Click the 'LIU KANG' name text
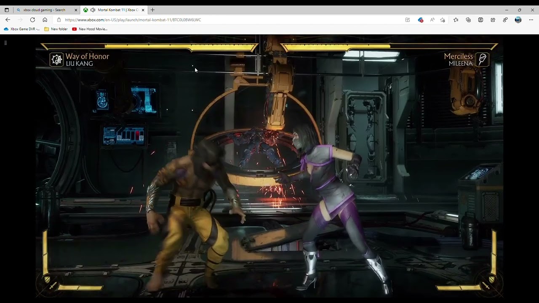This screenshot has height=303, width=539. coord(79,64)
